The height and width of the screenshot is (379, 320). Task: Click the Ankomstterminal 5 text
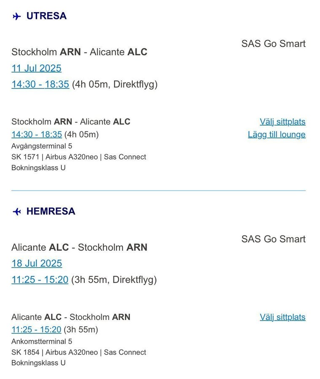(x=42, y=341)
